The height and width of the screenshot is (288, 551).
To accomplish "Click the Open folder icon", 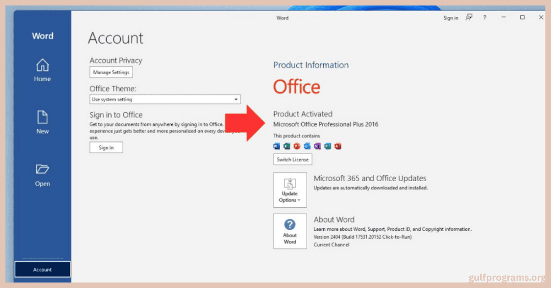I will (42, 170).
